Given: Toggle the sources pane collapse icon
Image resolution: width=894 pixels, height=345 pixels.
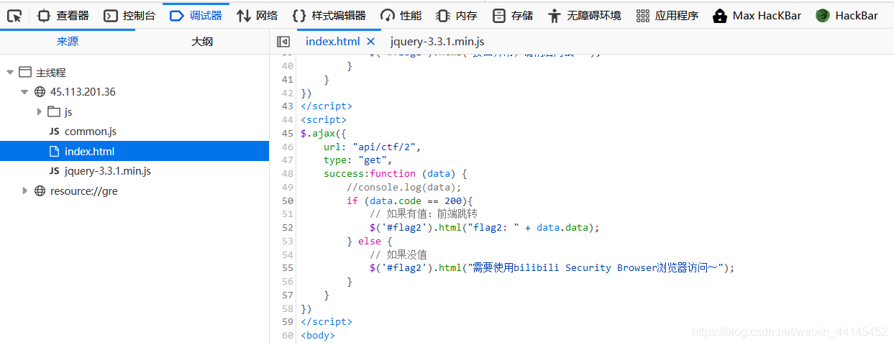Looking at the screenshot, I should point(283,42).
